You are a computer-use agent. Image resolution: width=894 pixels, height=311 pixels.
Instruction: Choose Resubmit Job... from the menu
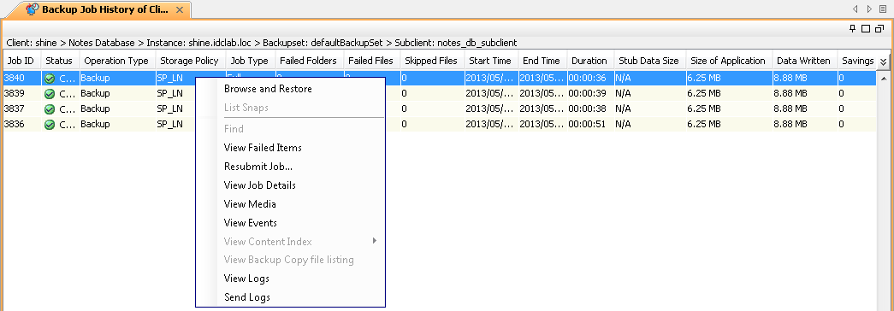258,167
